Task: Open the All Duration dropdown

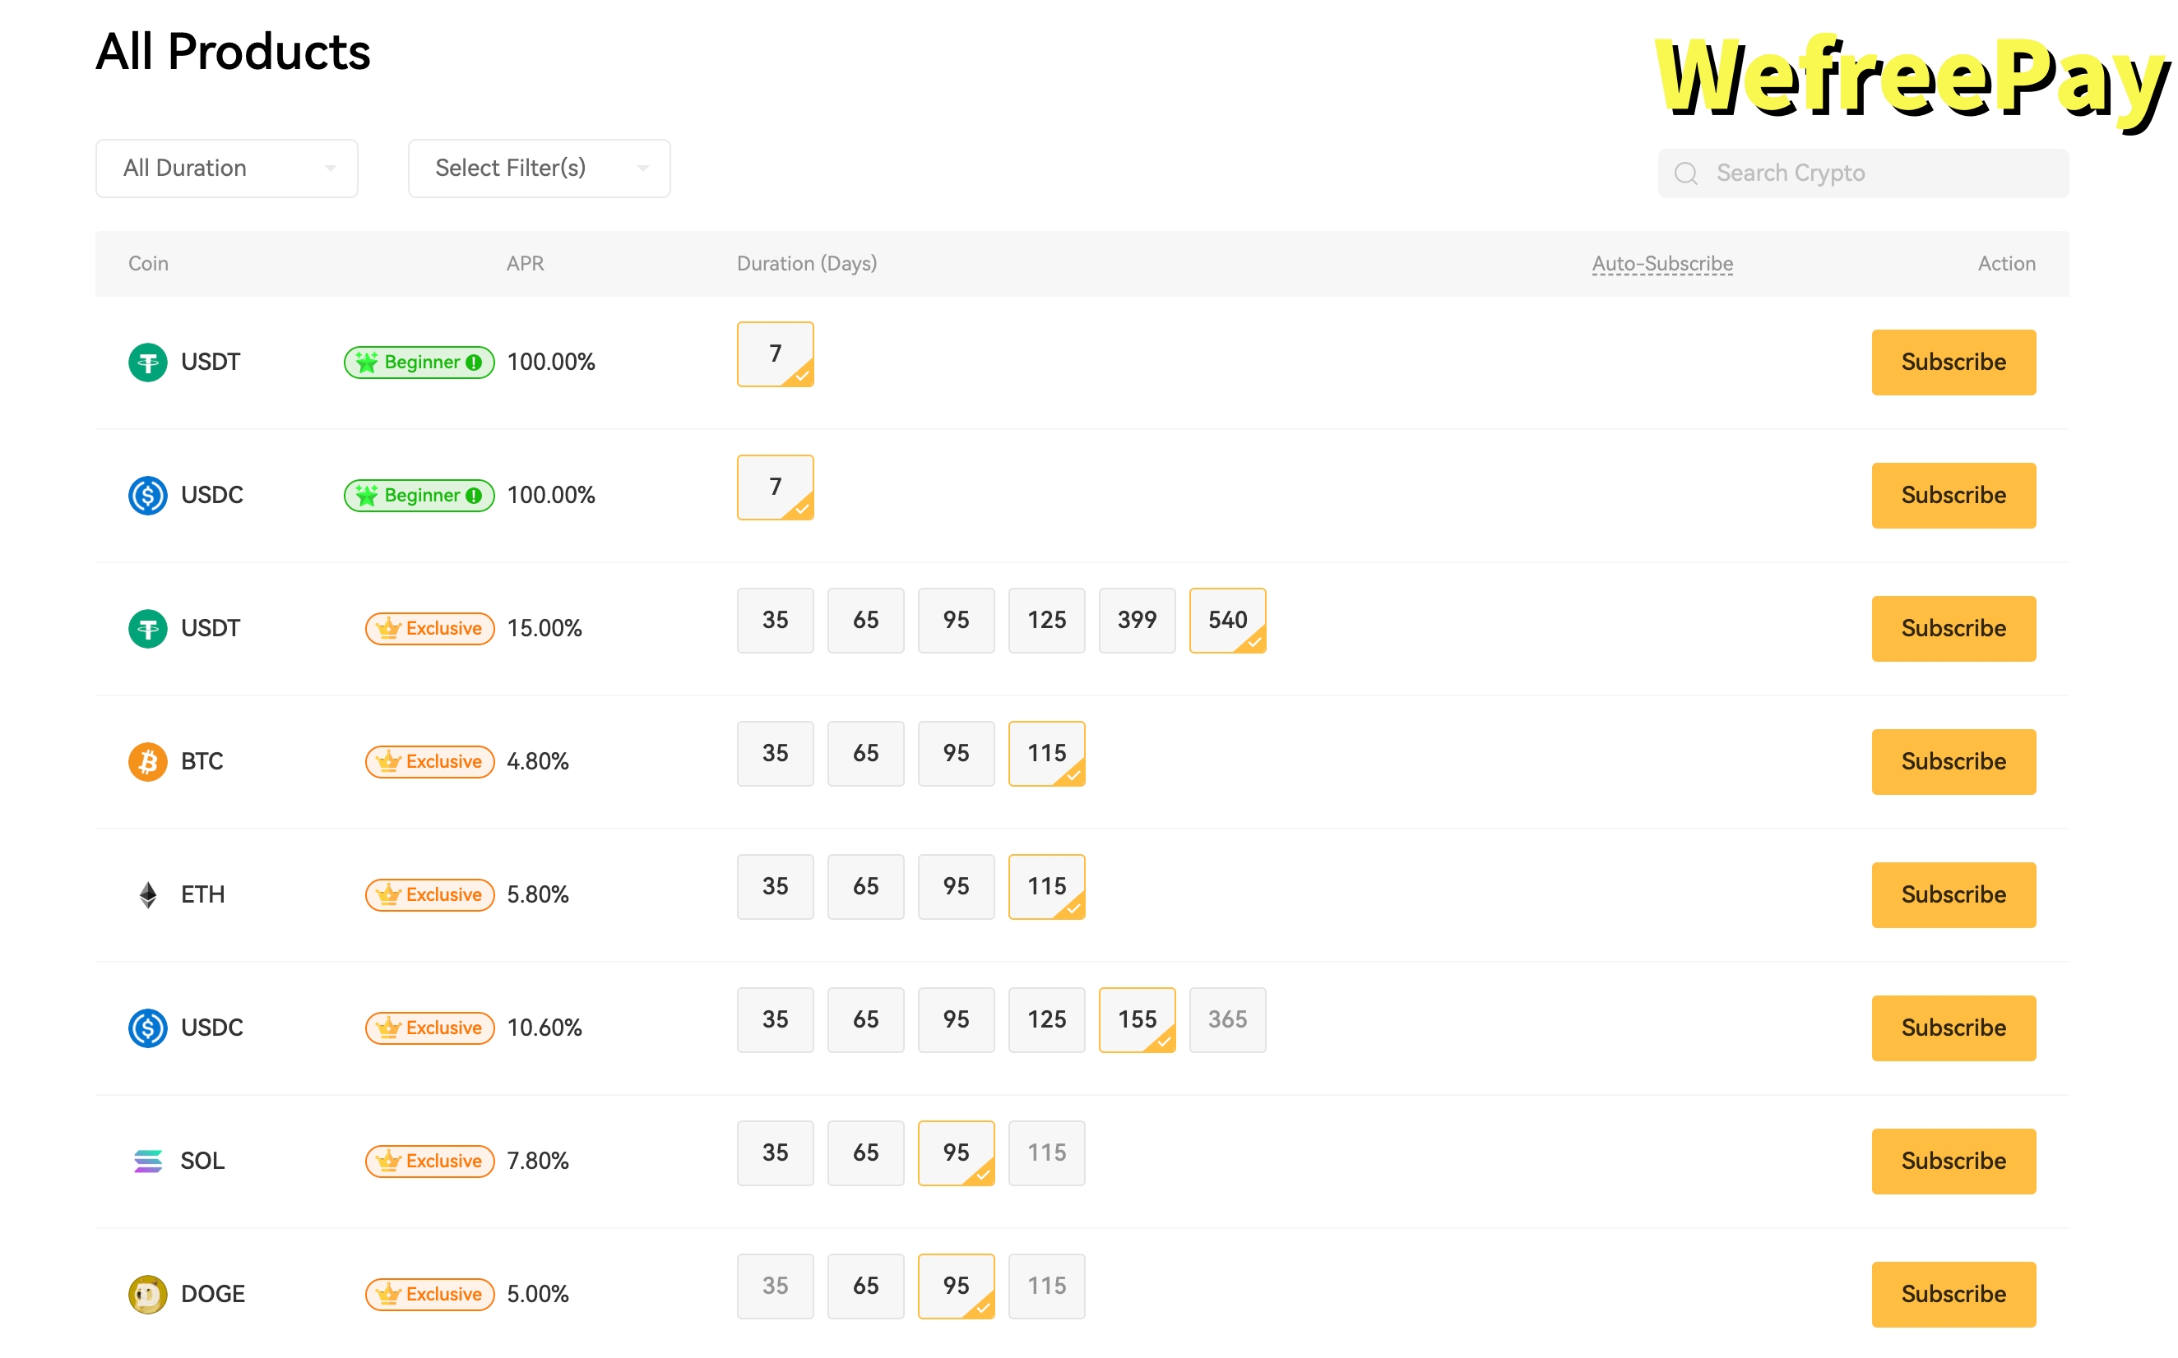Action: click(x=226, y=168)
